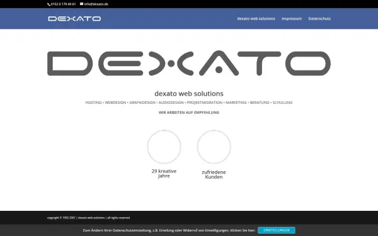
Task: Click the zufriedene Kunden label
Action: click(x=214, y=174)
